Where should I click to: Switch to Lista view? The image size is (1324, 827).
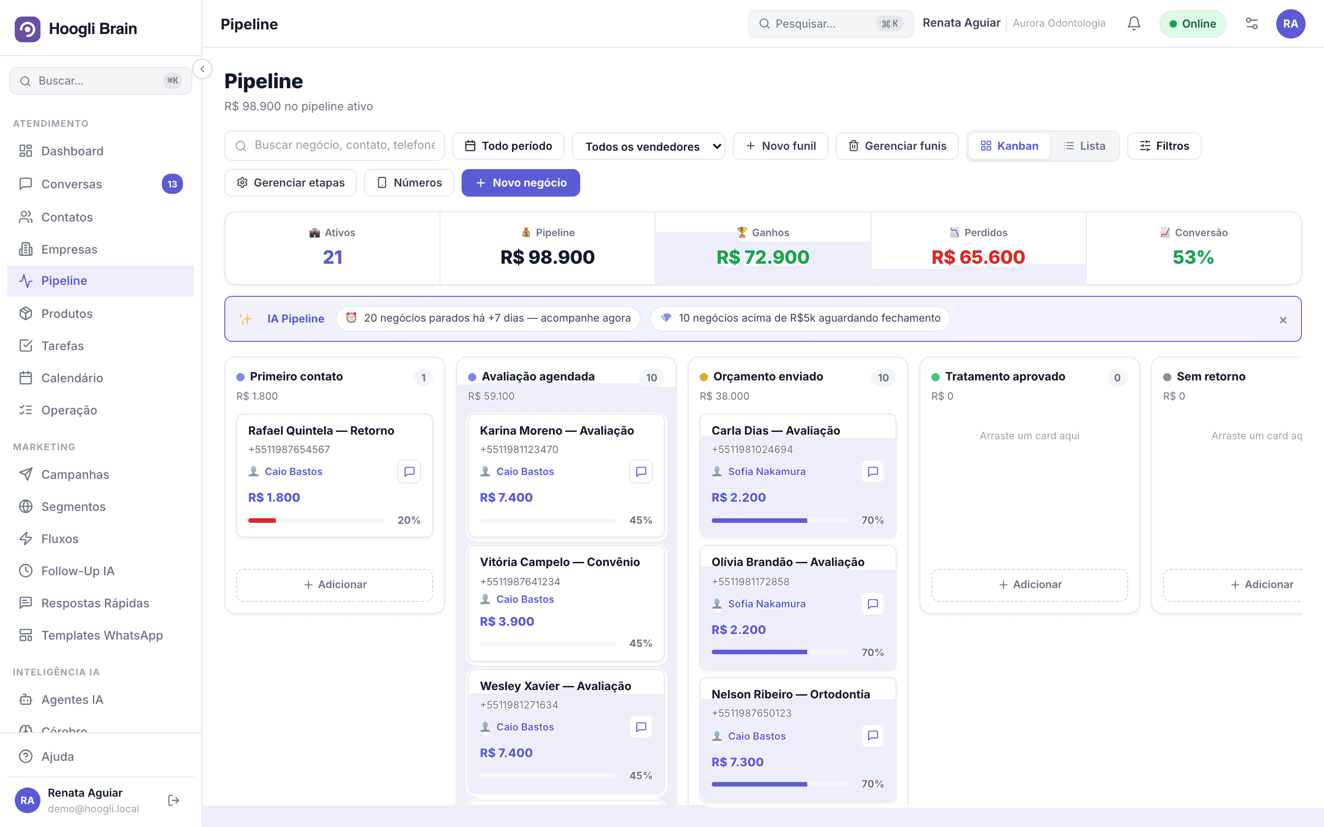pos(1084,146)
